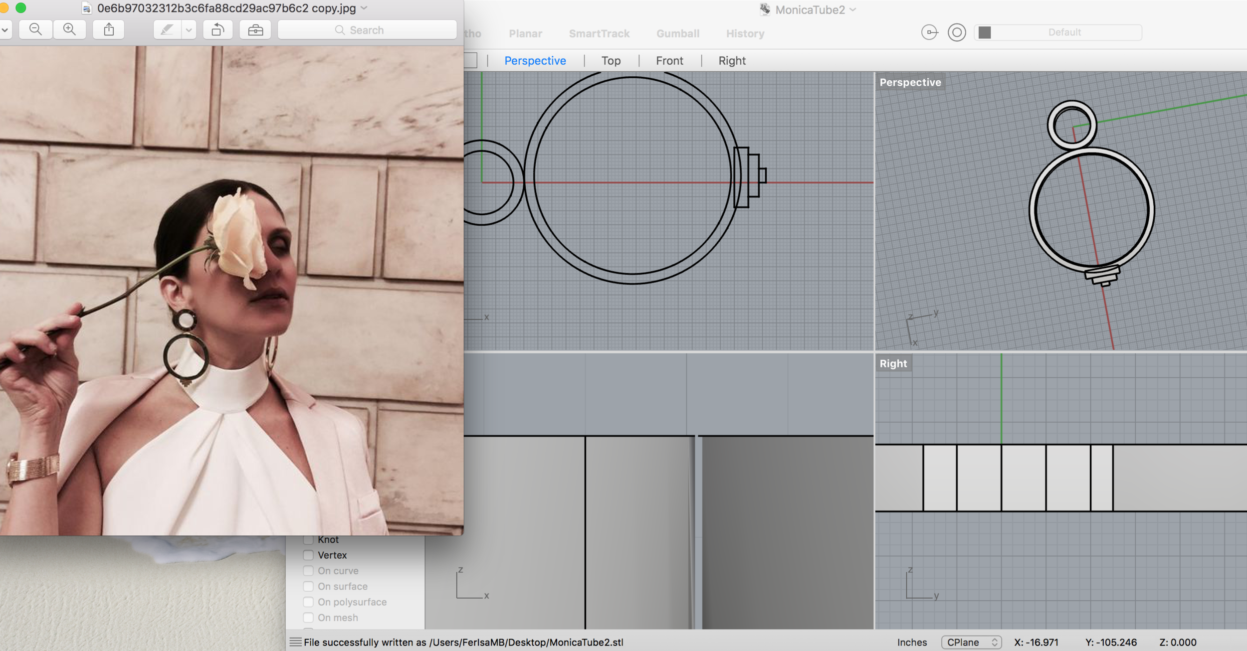
Task: Open the CPlane coordinate dropdown
Action: [x=971, y=643]
